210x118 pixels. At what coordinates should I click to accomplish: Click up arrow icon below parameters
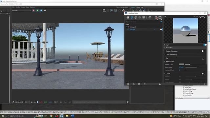click(204, 84)
